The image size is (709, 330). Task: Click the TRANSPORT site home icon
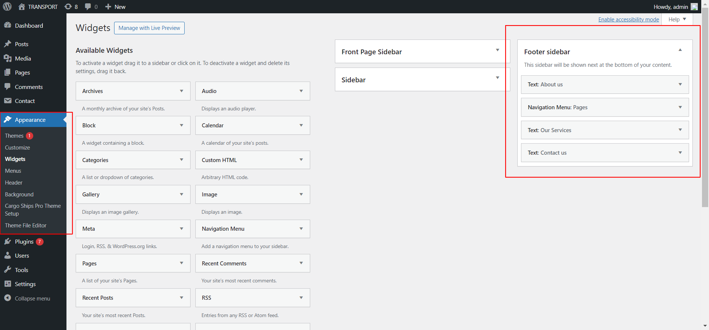coord(22,7)
